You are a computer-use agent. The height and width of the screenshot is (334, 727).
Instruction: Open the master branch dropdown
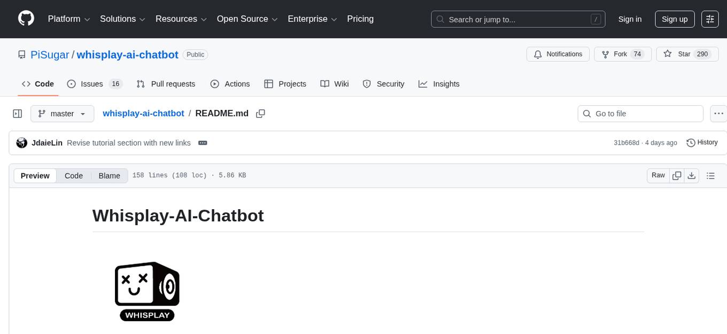tap(62, 113)
